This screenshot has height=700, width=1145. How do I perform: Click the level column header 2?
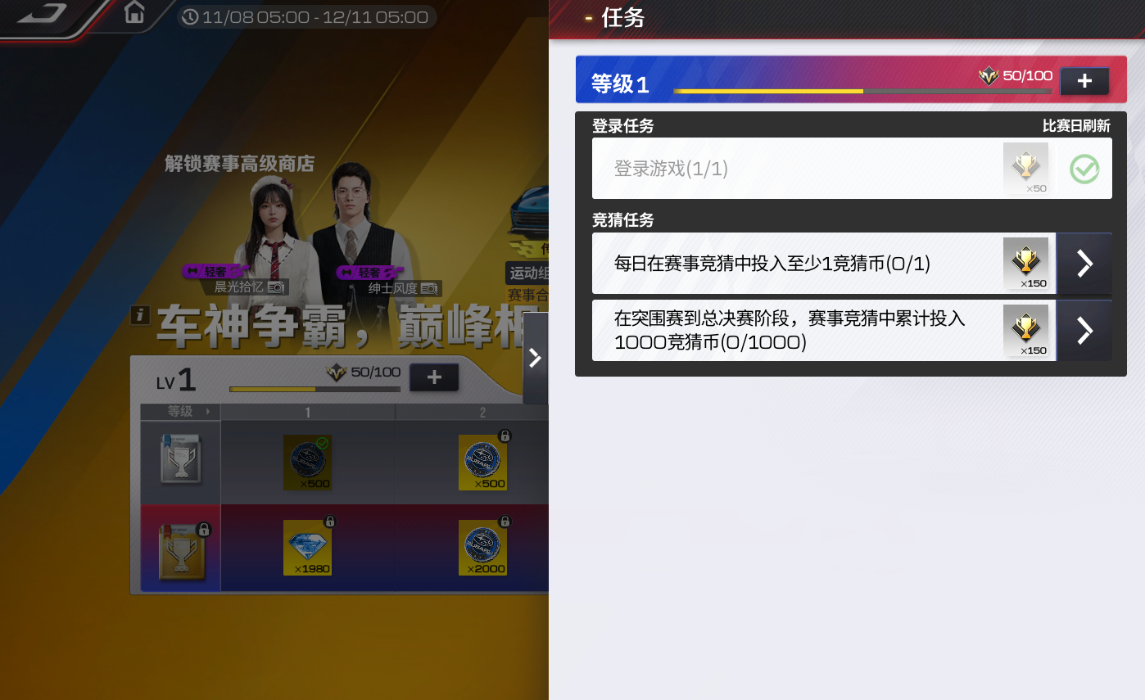tap(482, 412)
